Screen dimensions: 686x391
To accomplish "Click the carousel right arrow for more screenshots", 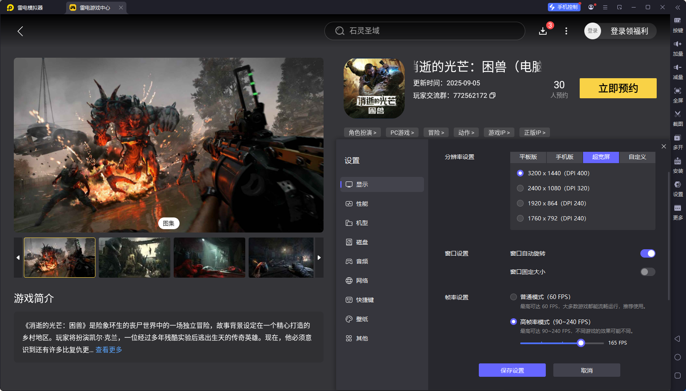I will [x=319, y=258].
